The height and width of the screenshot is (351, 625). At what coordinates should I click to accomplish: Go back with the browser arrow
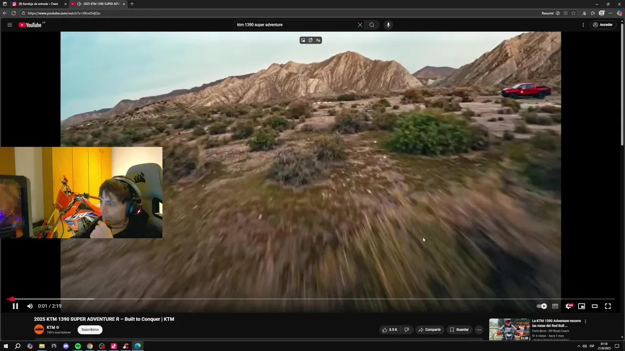[x=5, y=13]
